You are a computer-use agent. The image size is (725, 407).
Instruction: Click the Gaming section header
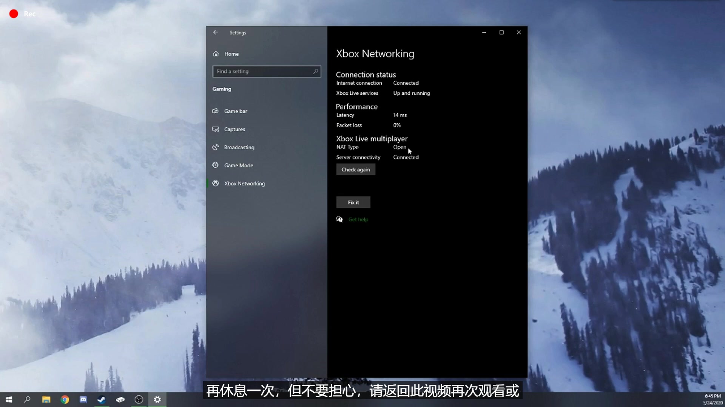(x=222, y=89)
